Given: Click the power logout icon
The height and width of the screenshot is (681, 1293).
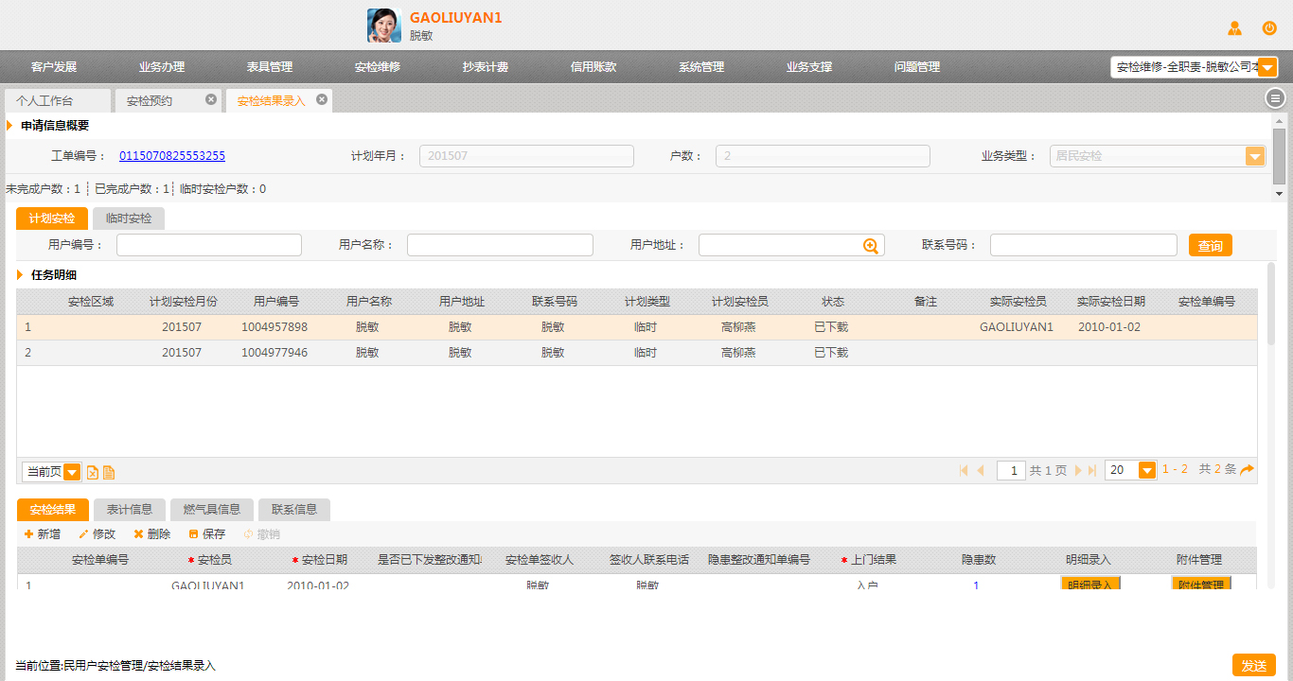Looking at the screenshot, I should [x=1269, y=28].
